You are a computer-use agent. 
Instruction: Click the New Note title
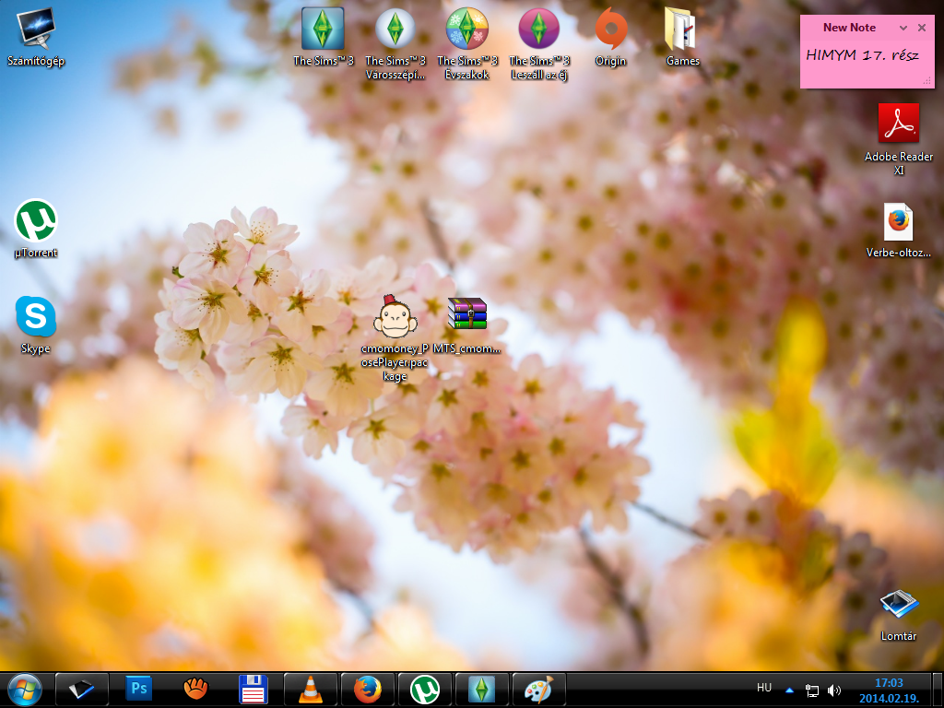point(849,28)
